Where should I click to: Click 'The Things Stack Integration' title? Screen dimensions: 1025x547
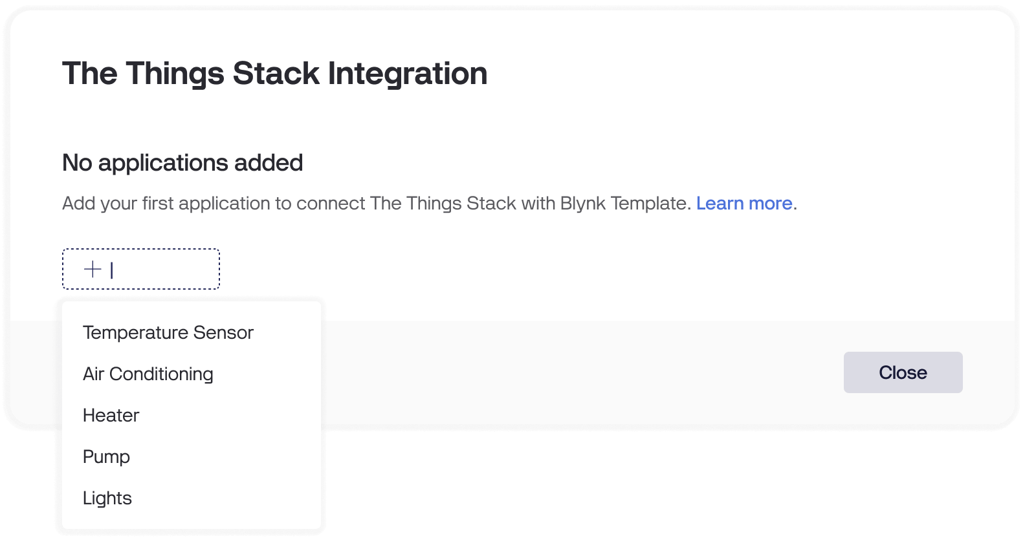[x=274, y=73]
